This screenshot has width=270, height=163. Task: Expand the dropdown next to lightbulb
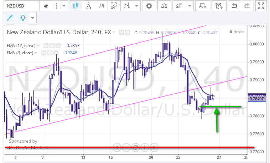[33, 18]
